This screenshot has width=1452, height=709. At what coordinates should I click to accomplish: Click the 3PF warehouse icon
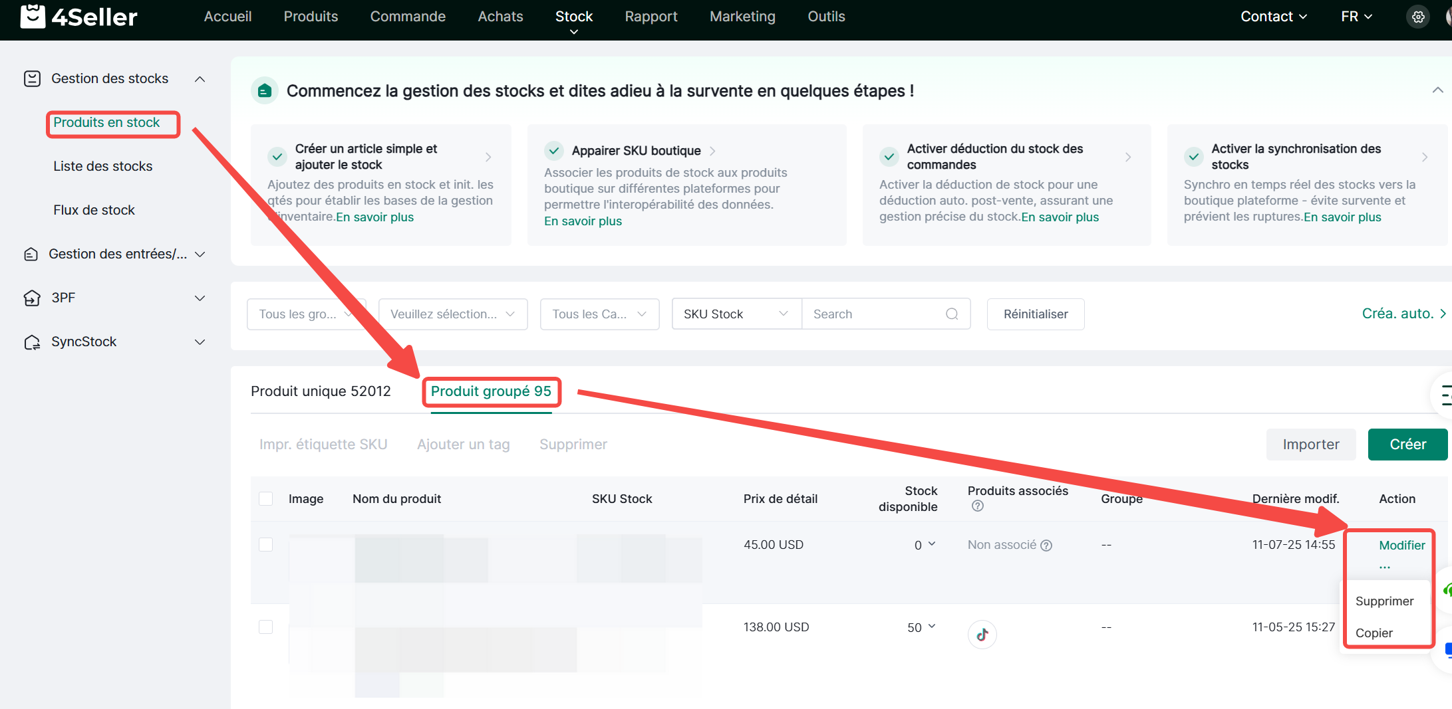tap(32, 298)
